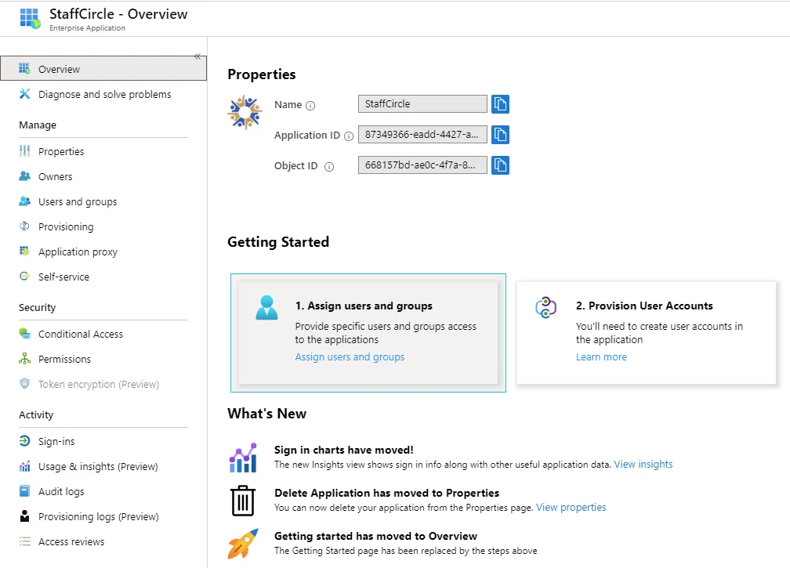Viewport: 790px width, 568px height.
Task: Click the user icon in Assign users card
Action: pos(266,308)
